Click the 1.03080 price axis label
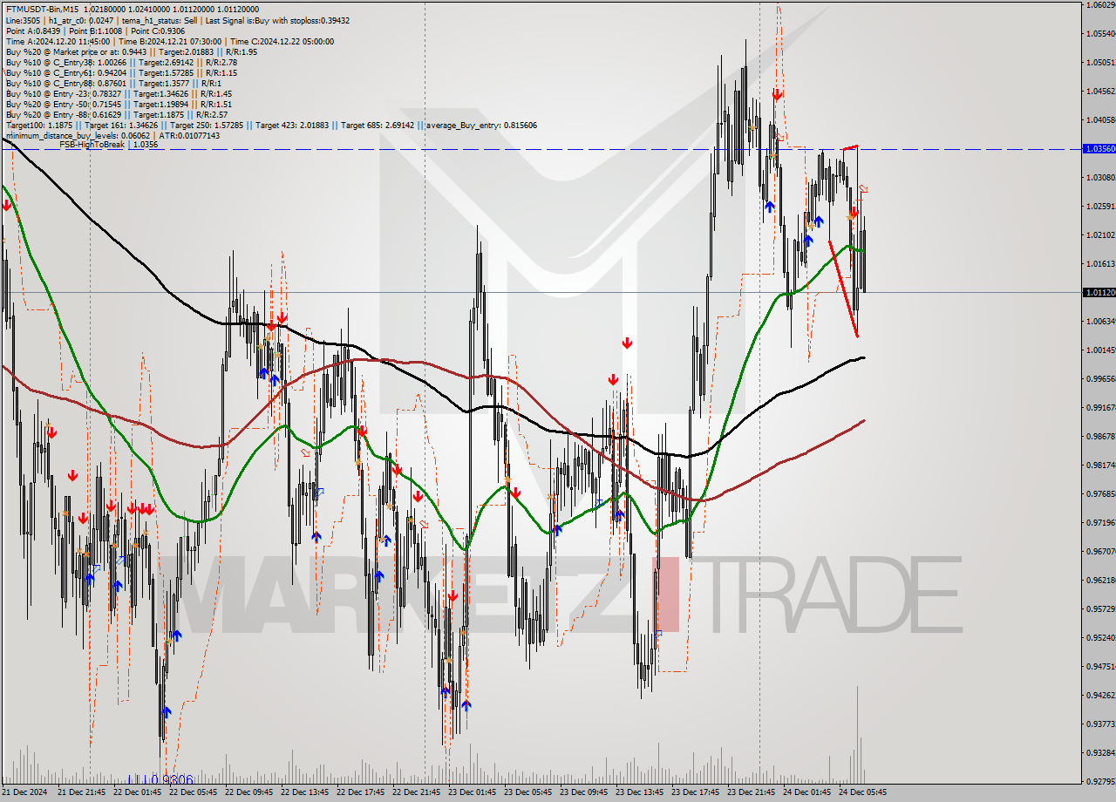1116x802 pixels. coord(1100,178)
